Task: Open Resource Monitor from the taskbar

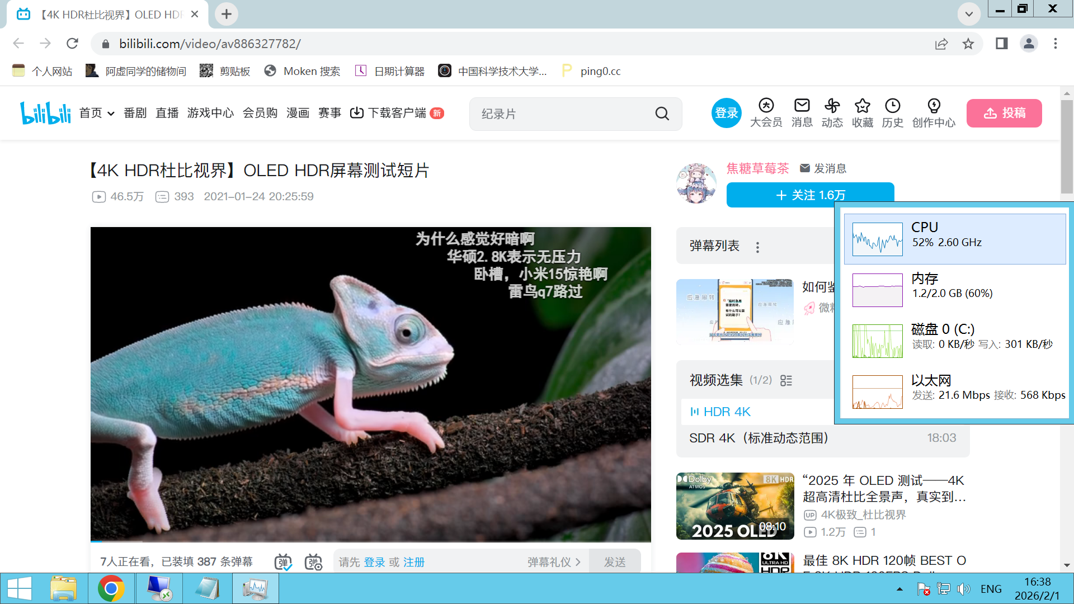Action: point(256,588)
